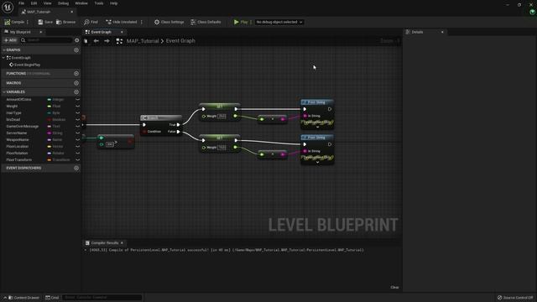Select the bIsDead variable
Image resolution: width=537 pixels, height=302 pixels.
click(13, 119)
